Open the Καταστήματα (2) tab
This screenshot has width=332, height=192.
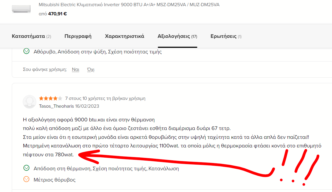point(31,36)
